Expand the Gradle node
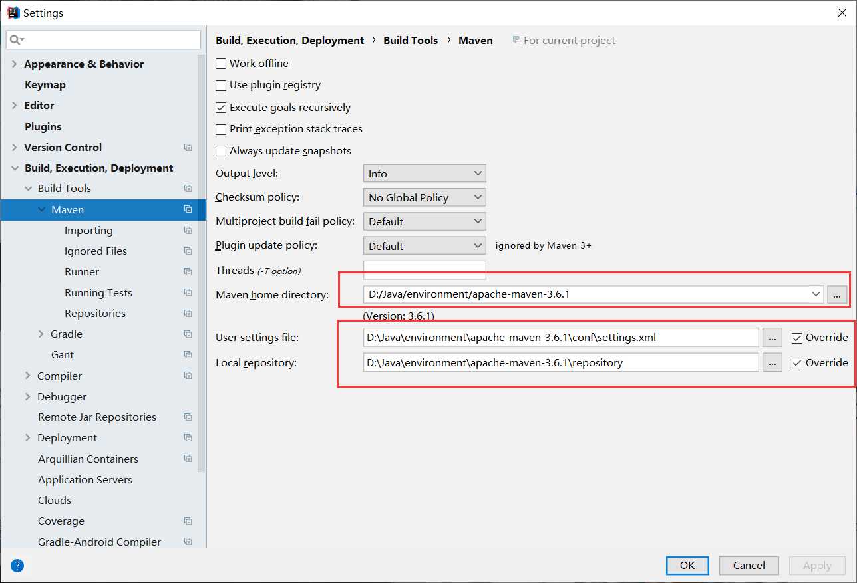Image resolution: width=857 pixels, height=583 pixels. pos(41,334)
